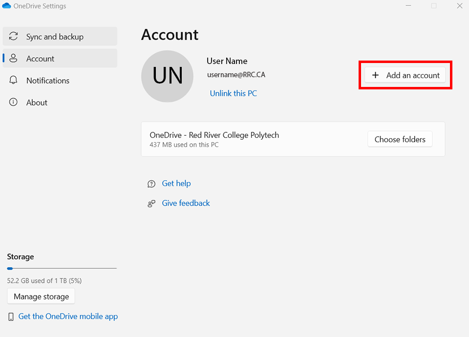This screenshot has width=469, height=337.
Task: Click OneDrive - Red River College Polytech text
Action: pyautogui.click(x=214, y=135)
